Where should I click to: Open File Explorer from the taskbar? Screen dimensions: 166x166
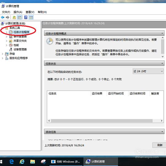click(x=33, y=162)
